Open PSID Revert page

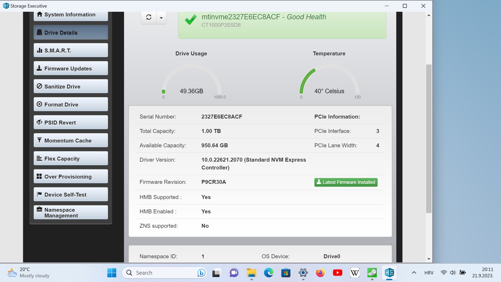tap(71, 122)
